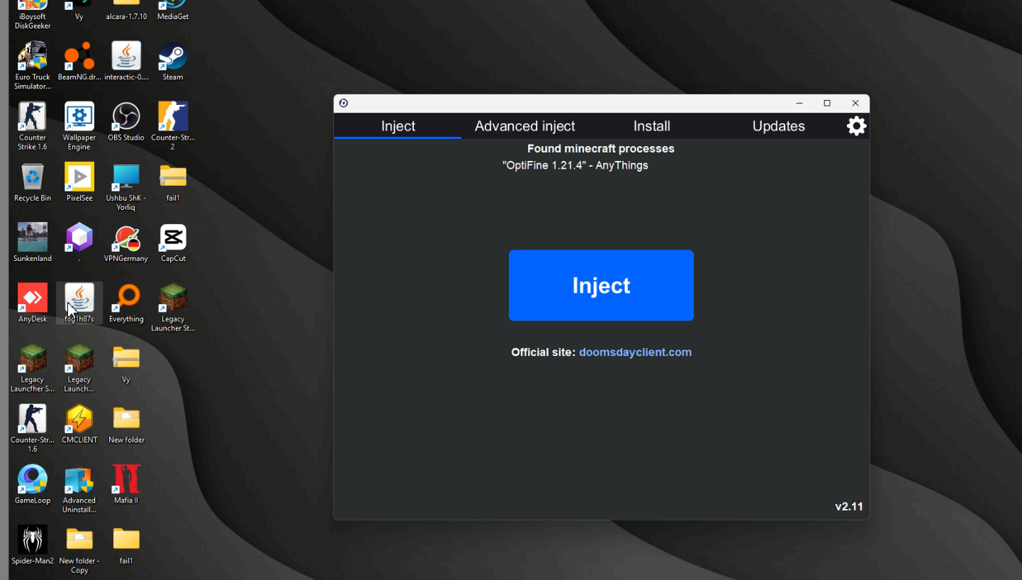Select the Legacy Launcher St... icon next to Everything
1022x580 pixels.
[x=173, y=308]
